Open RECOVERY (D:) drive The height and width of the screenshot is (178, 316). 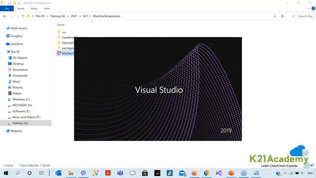click(x=20, y=105)
